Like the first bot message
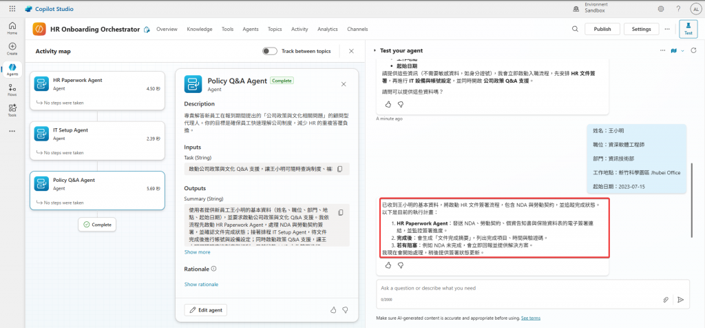Screen dimensions: 705x328 click(388, 104)
